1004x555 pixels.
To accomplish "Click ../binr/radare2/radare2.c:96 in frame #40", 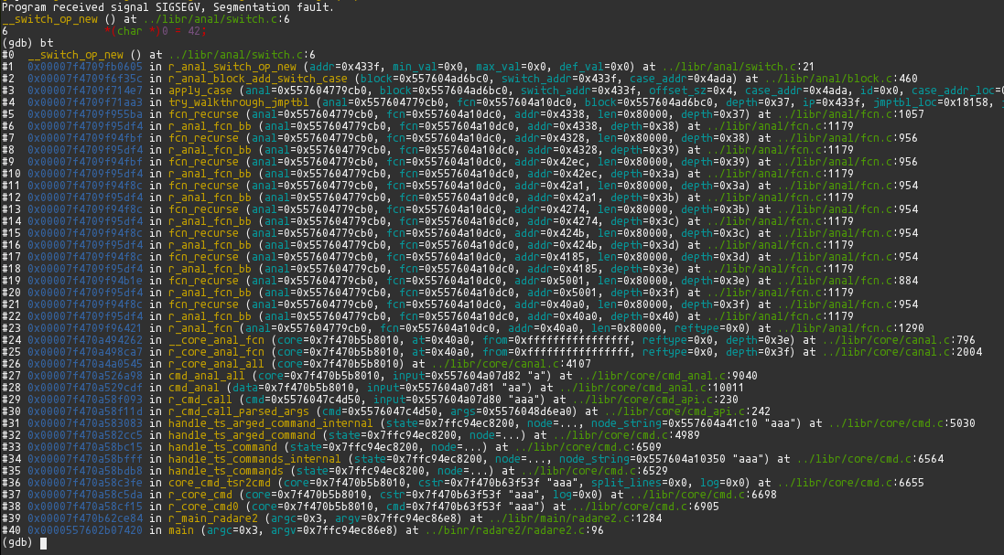I will (514, 530).
